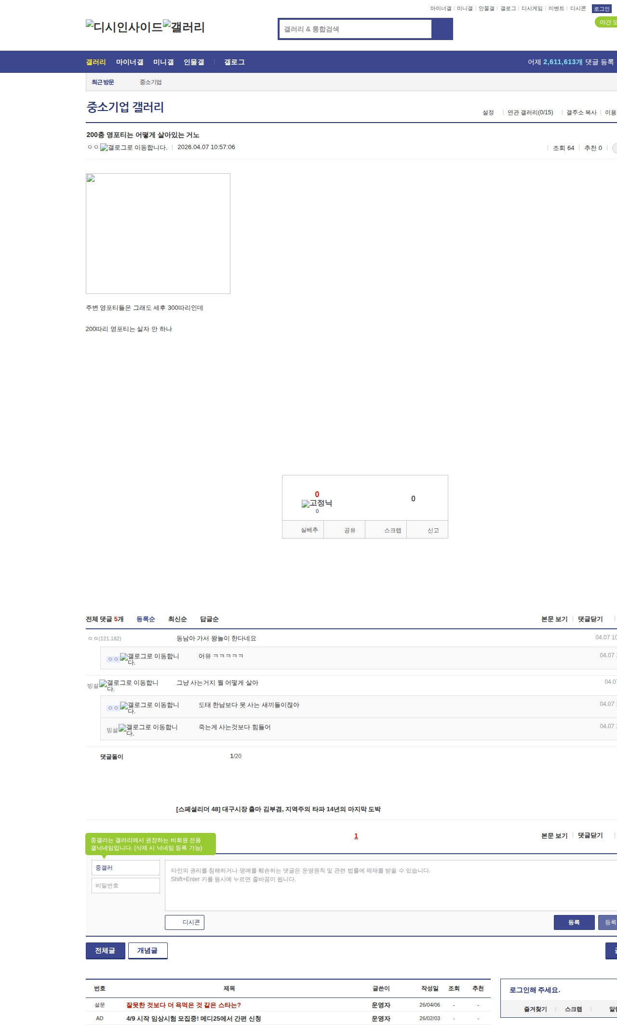Submit the comment with the dark 등록 button
This screenshot has height=1025, width=617.
coord(574,922)
